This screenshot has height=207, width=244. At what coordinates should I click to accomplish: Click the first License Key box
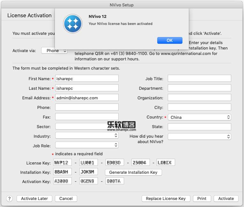[63, 162]
